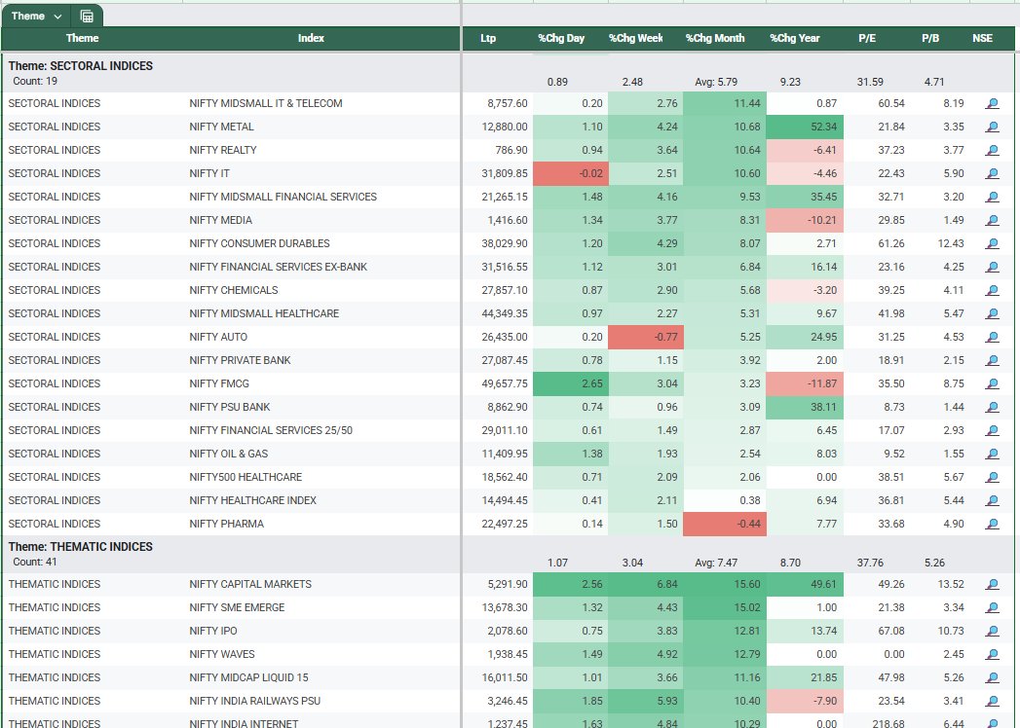The image size is (1020, 728).
Task: Click NIFTY PSU BANK P/E value 8.73
Action: (x=891, y=407)
